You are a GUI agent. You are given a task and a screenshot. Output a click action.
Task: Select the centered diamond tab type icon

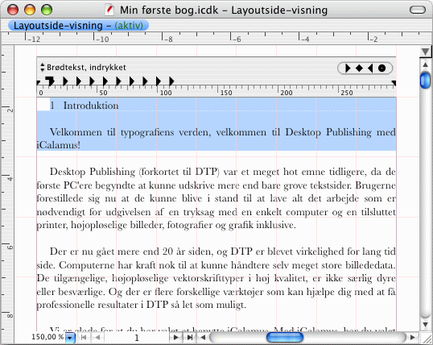359,68
